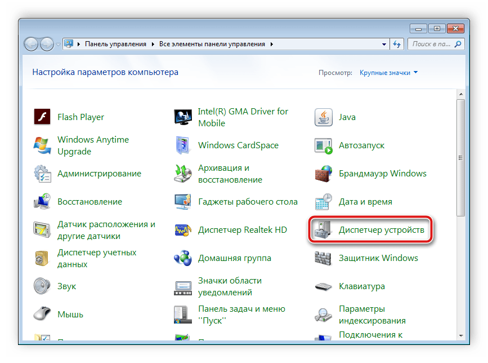Open the address bar history dropdown arrow
Viewport: 488px width, 363px height.
point(384,44)
